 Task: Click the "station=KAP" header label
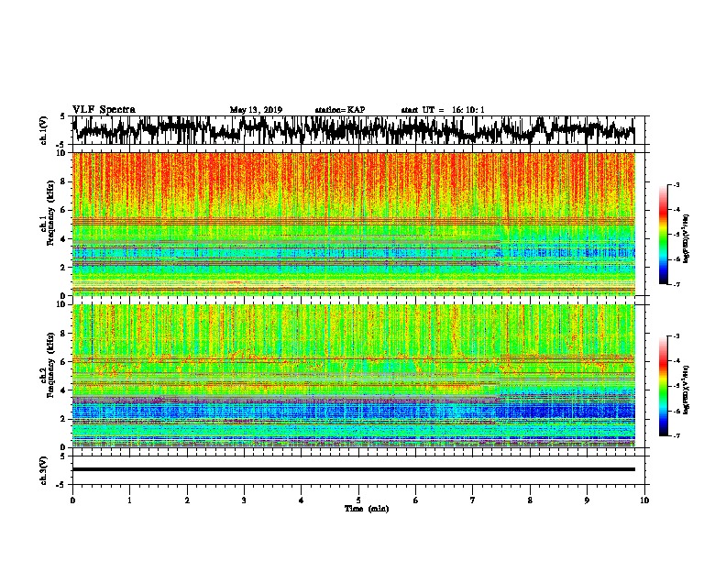pos(340,110)
